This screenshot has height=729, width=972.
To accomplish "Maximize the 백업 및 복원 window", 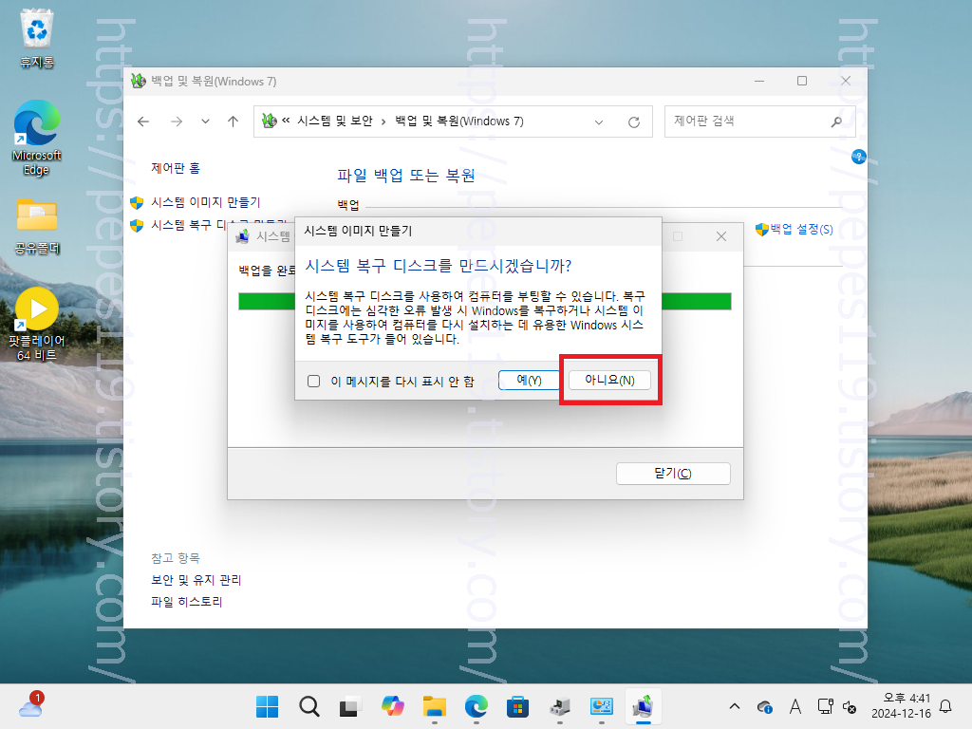I will coord(802,81).
